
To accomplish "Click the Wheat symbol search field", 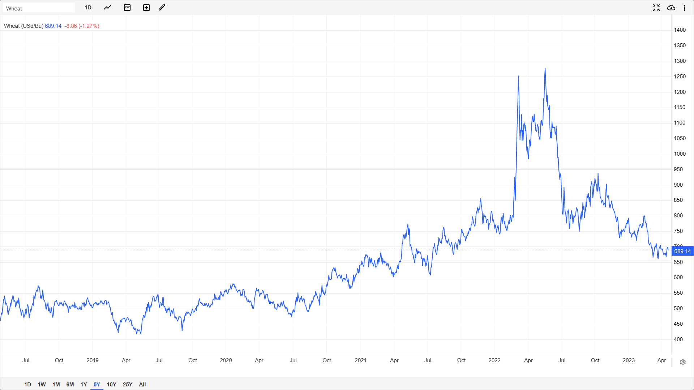I will click(x=38, y=8).
